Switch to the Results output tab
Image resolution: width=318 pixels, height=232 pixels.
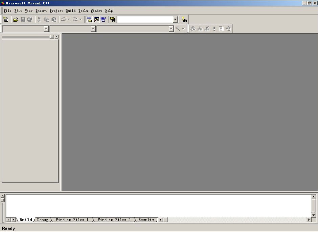pos(146,220)
